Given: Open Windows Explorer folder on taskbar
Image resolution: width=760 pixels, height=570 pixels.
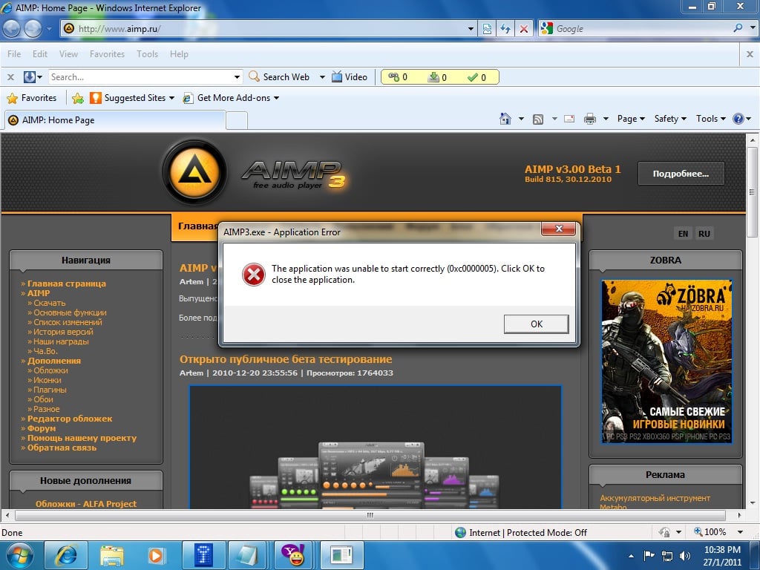Looking at the screenshot, I should click(111, 555).
